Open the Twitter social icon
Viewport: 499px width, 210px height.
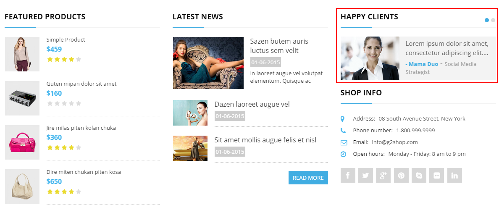pos(366,175)
